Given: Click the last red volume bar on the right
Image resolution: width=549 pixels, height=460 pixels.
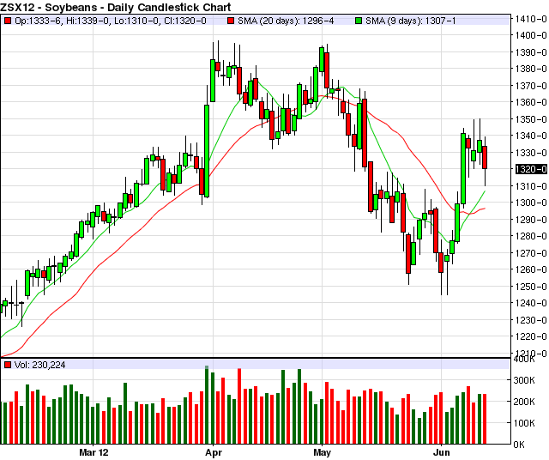Looking at the screenshot, I should pos(485,419).
